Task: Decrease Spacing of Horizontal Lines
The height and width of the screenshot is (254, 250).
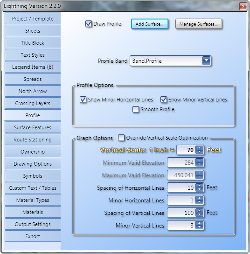Action: 199,190
